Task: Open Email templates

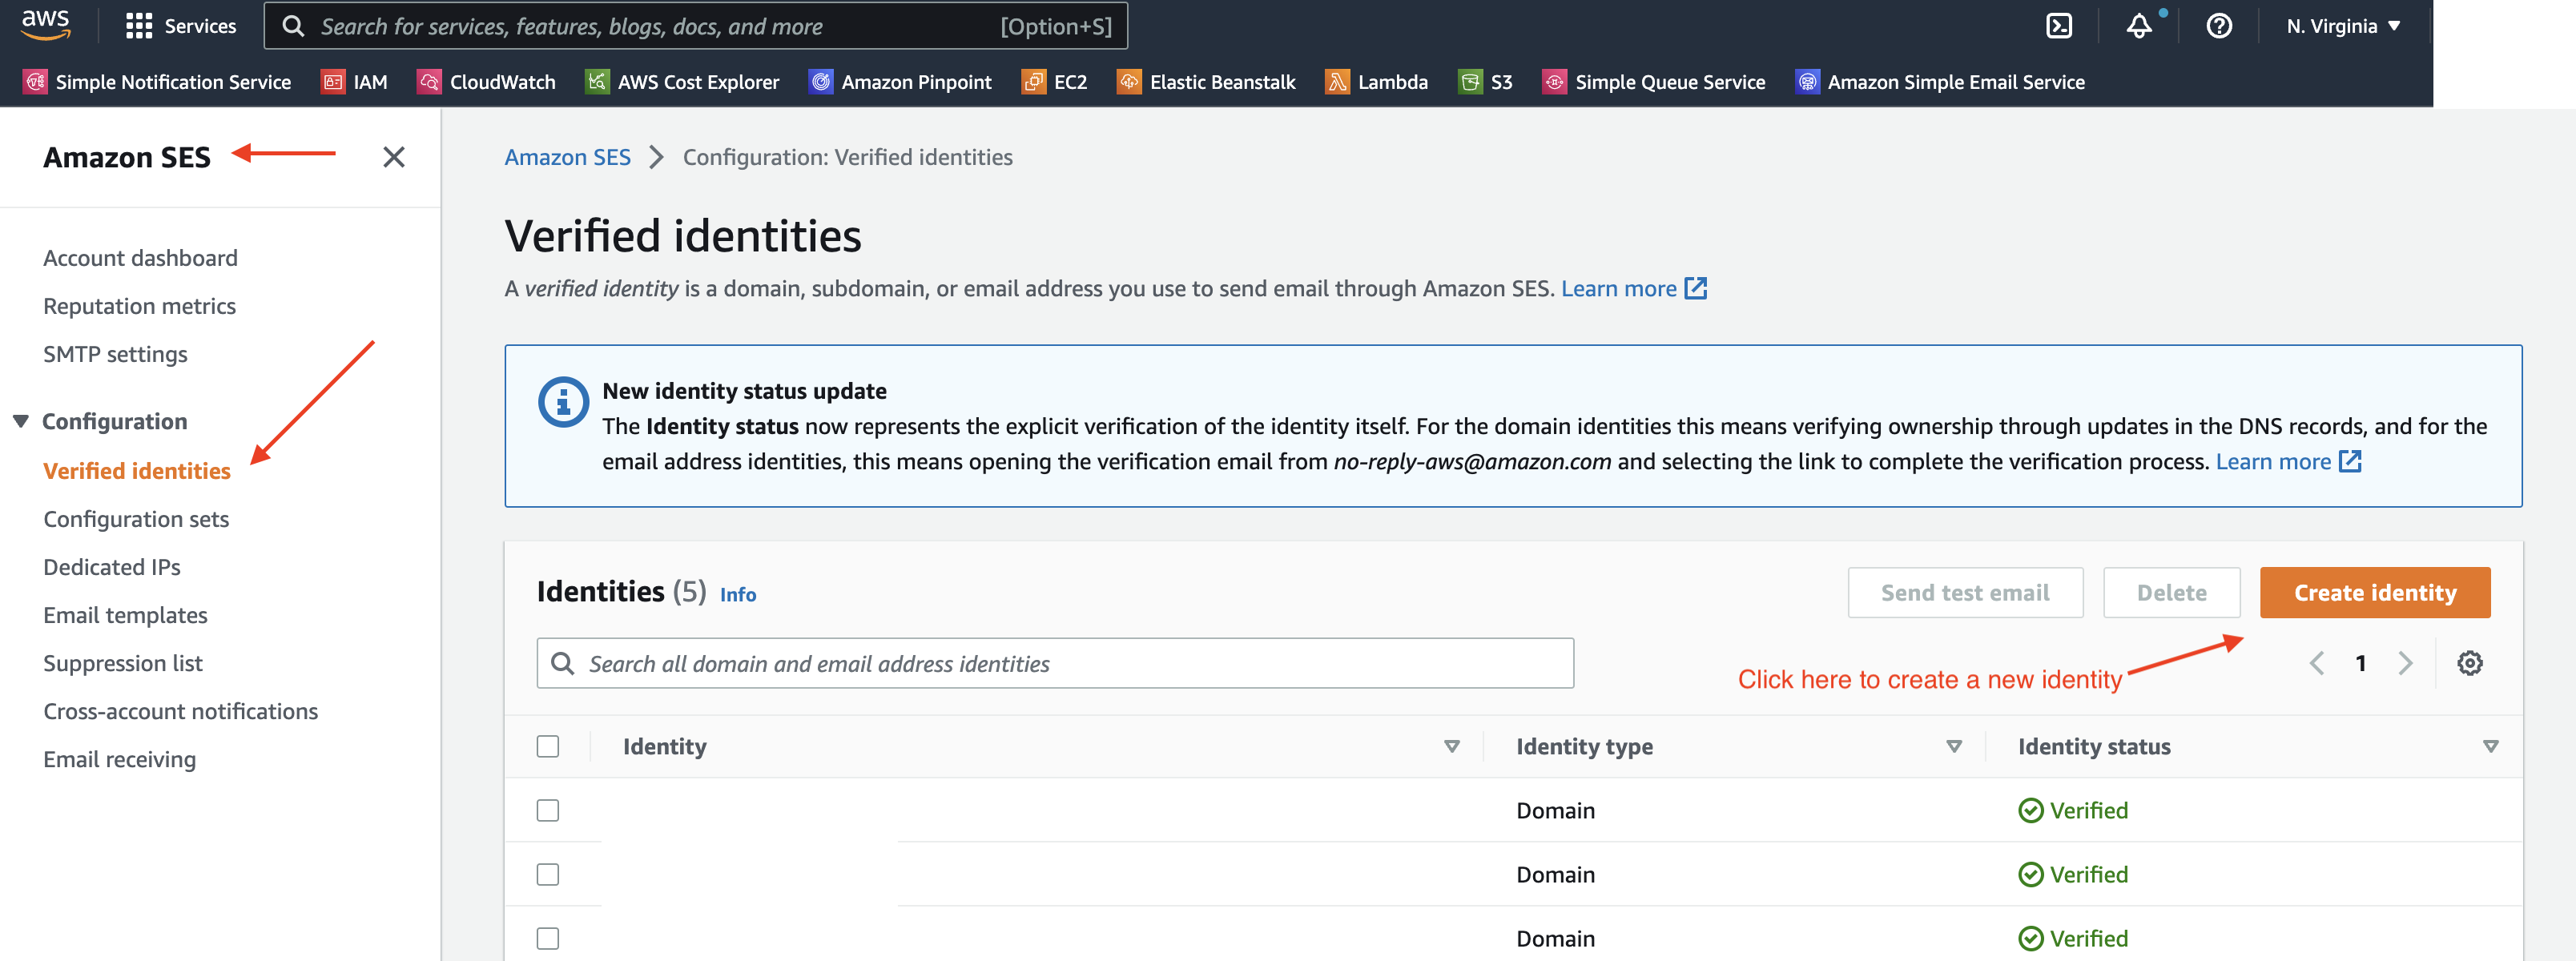Action: [125, 615]
